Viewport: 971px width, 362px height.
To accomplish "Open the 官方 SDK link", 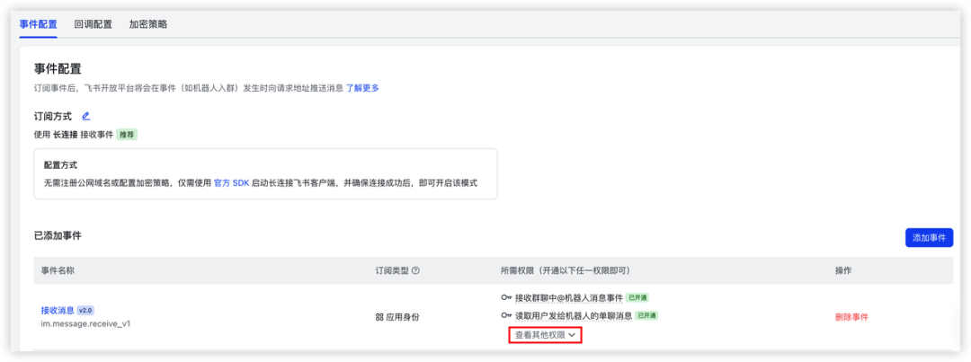I will 231,184.
